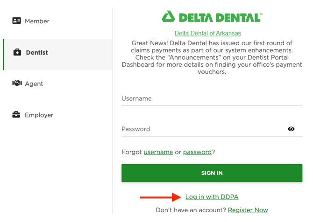Show password with the eye icon
313x222 pixels.
291,129
